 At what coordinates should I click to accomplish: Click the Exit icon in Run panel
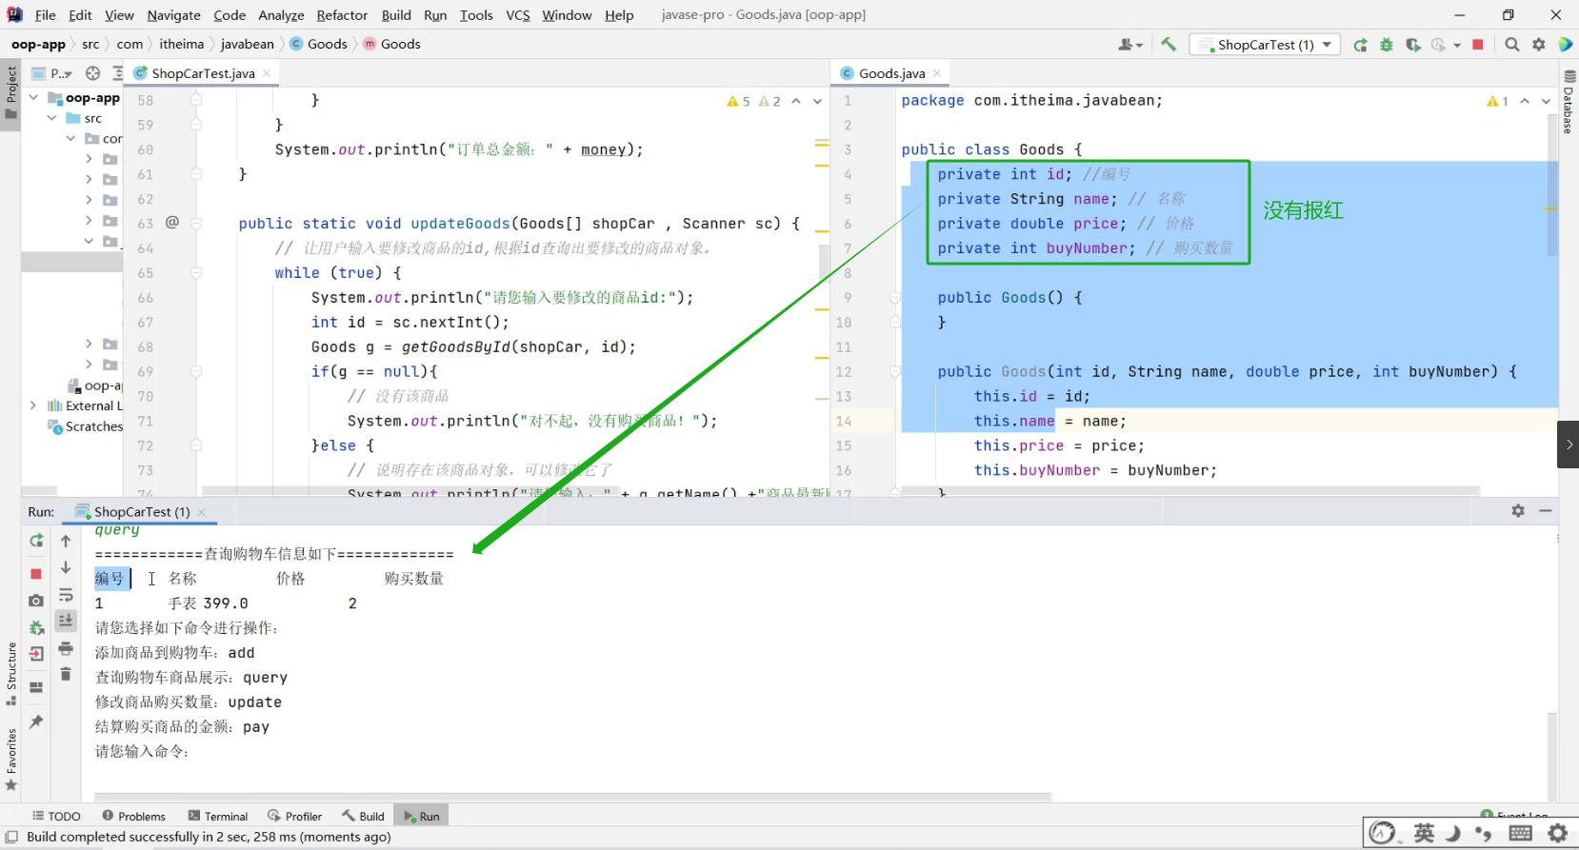36,654
